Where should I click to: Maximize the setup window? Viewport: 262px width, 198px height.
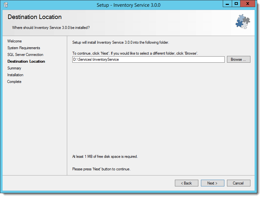point(236,4)
